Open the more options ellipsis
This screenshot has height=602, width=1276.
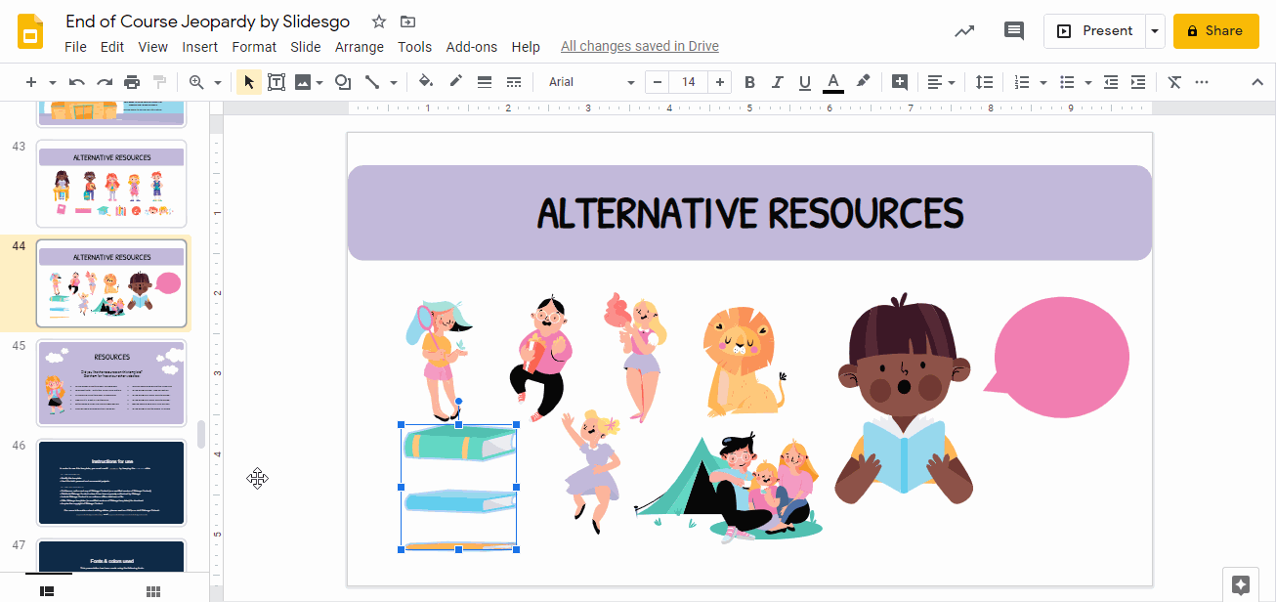(1202, 82)
